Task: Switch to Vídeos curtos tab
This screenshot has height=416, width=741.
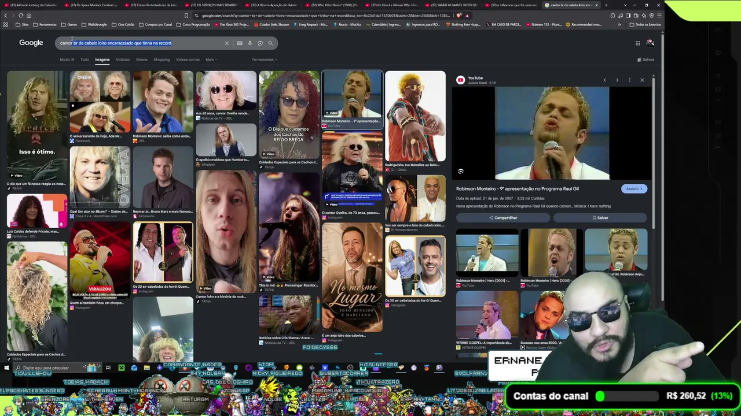Action: 188,60
